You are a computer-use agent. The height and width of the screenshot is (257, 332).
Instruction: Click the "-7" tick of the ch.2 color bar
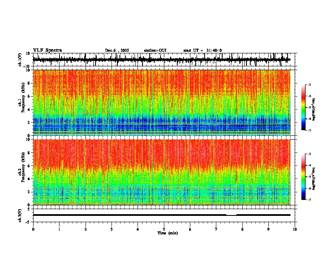coord(309,200)
